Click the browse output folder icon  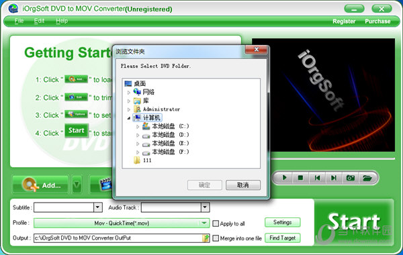[206, 238]
